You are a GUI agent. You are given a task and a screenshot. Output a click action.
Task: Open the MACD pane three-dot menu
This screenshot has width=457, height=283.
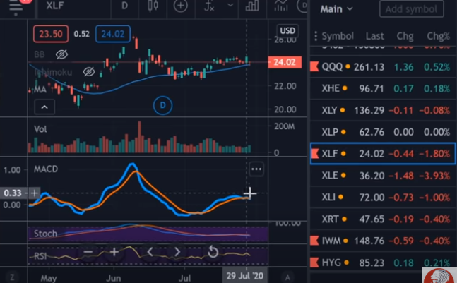pos(256,169)
